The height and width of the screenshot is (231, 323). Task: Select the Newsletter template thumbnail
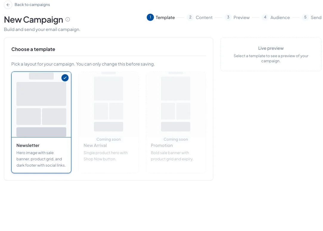pos(41,105)
